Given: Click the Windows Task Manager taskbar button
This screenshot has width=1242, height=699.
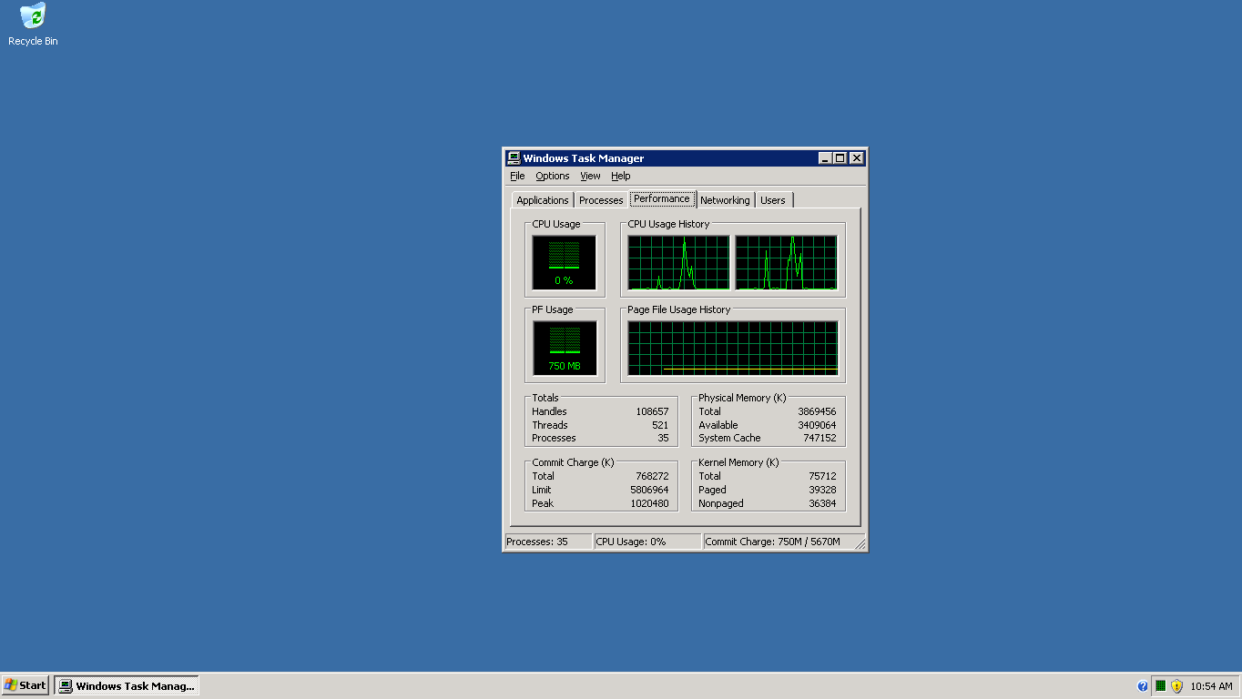Looking at the screenshot, I should (x=127, y=685).
